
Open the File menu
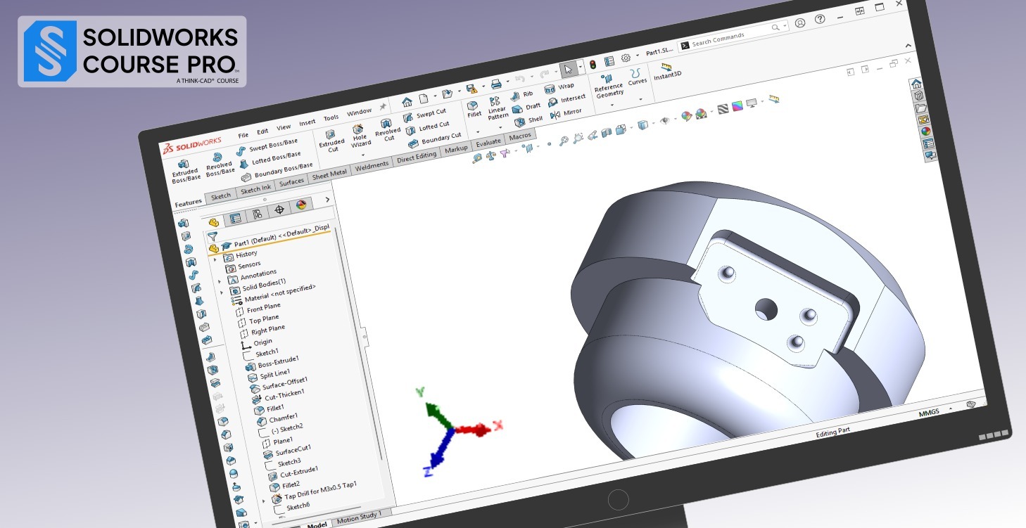243,135
